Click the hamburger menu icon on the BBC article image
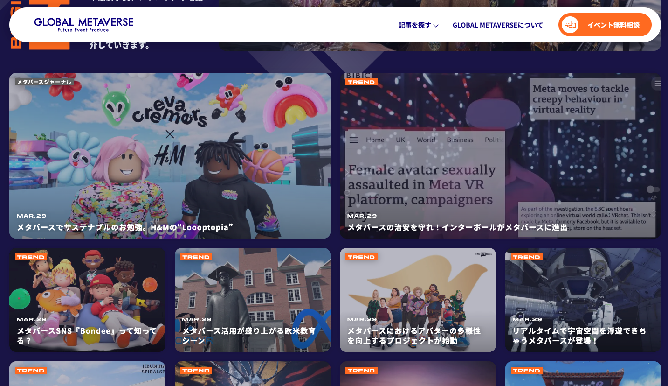 (x=657, y=84)
